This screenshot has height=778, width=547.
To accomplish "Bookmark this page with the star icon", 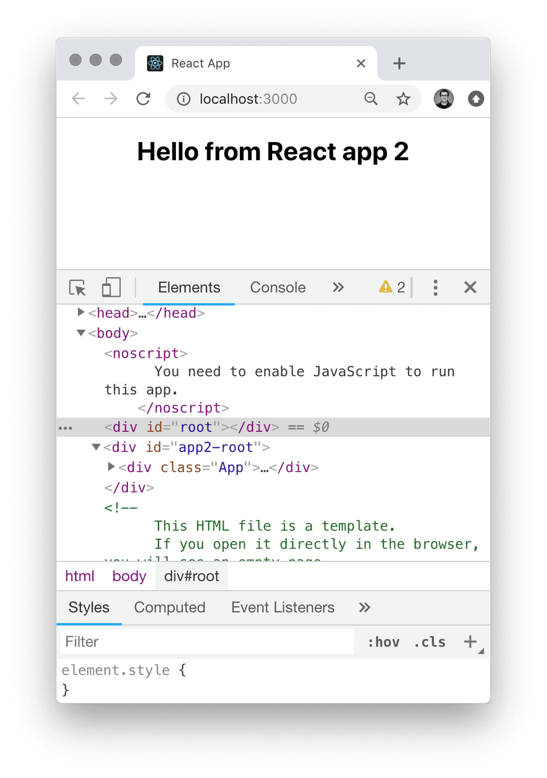I will tap(403, 99).
